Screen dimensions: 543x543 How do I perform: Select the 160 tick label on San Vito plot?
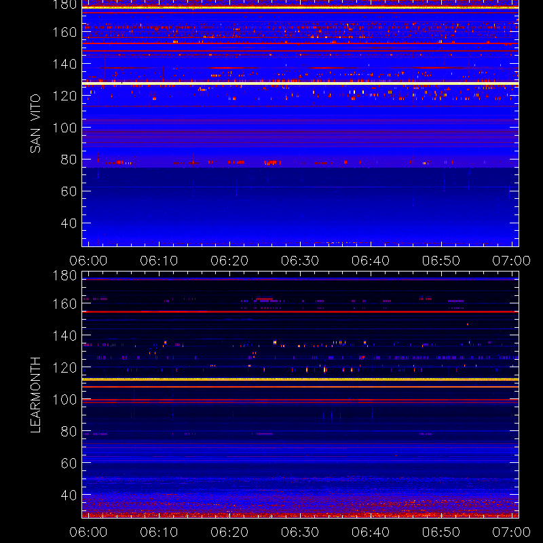(x=64, y=32)
